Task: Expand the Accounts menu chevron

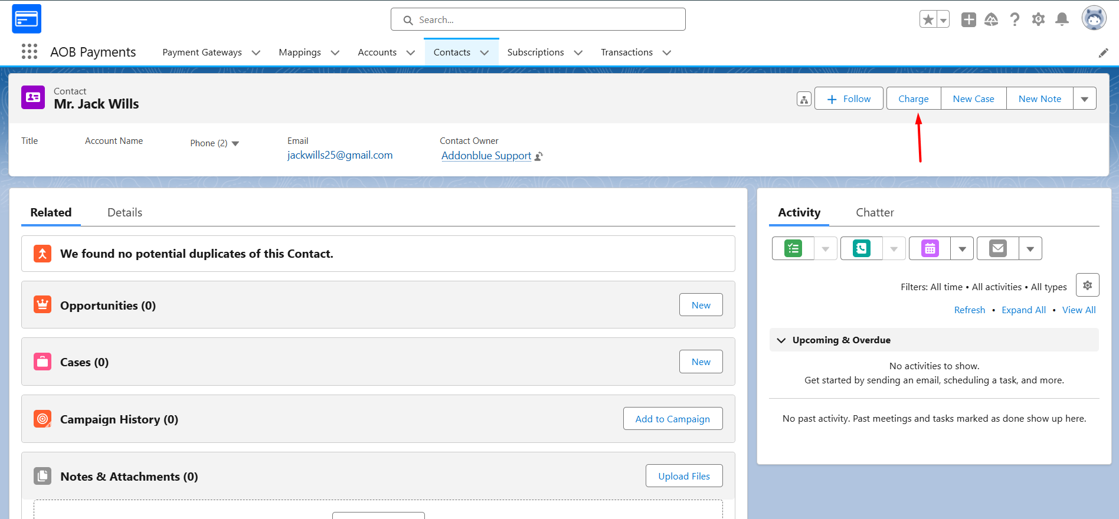Action: point(411,52)
